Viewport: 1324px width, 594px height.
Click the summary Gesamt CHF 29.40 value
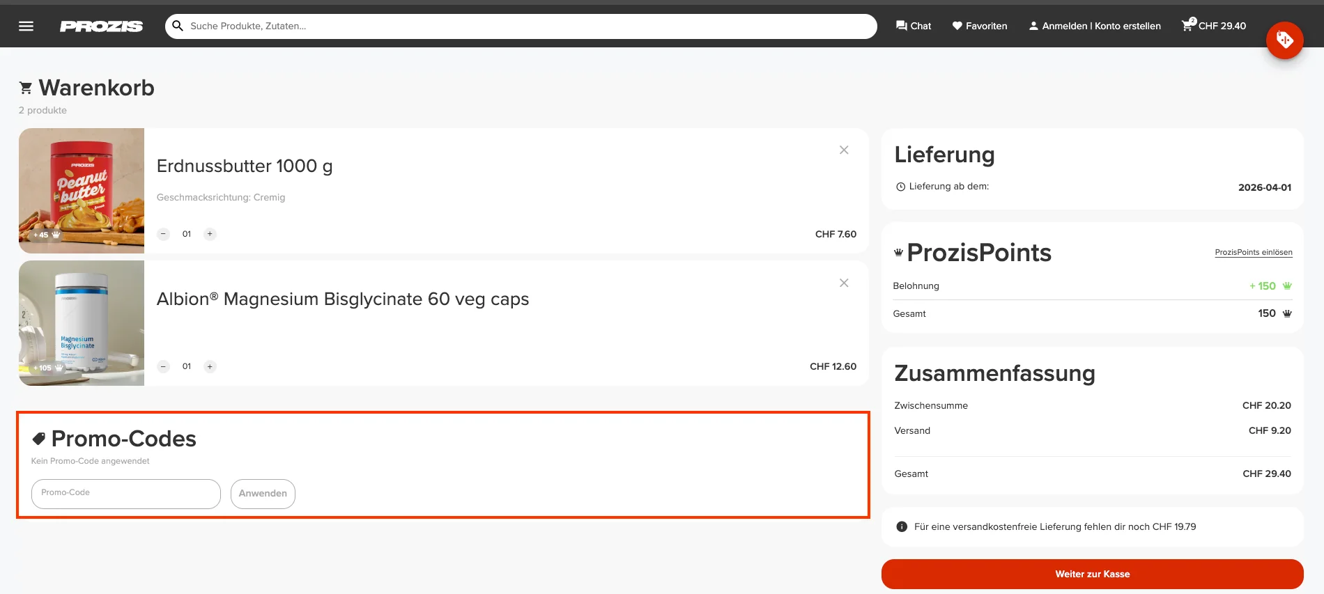tap(1266, 474)
